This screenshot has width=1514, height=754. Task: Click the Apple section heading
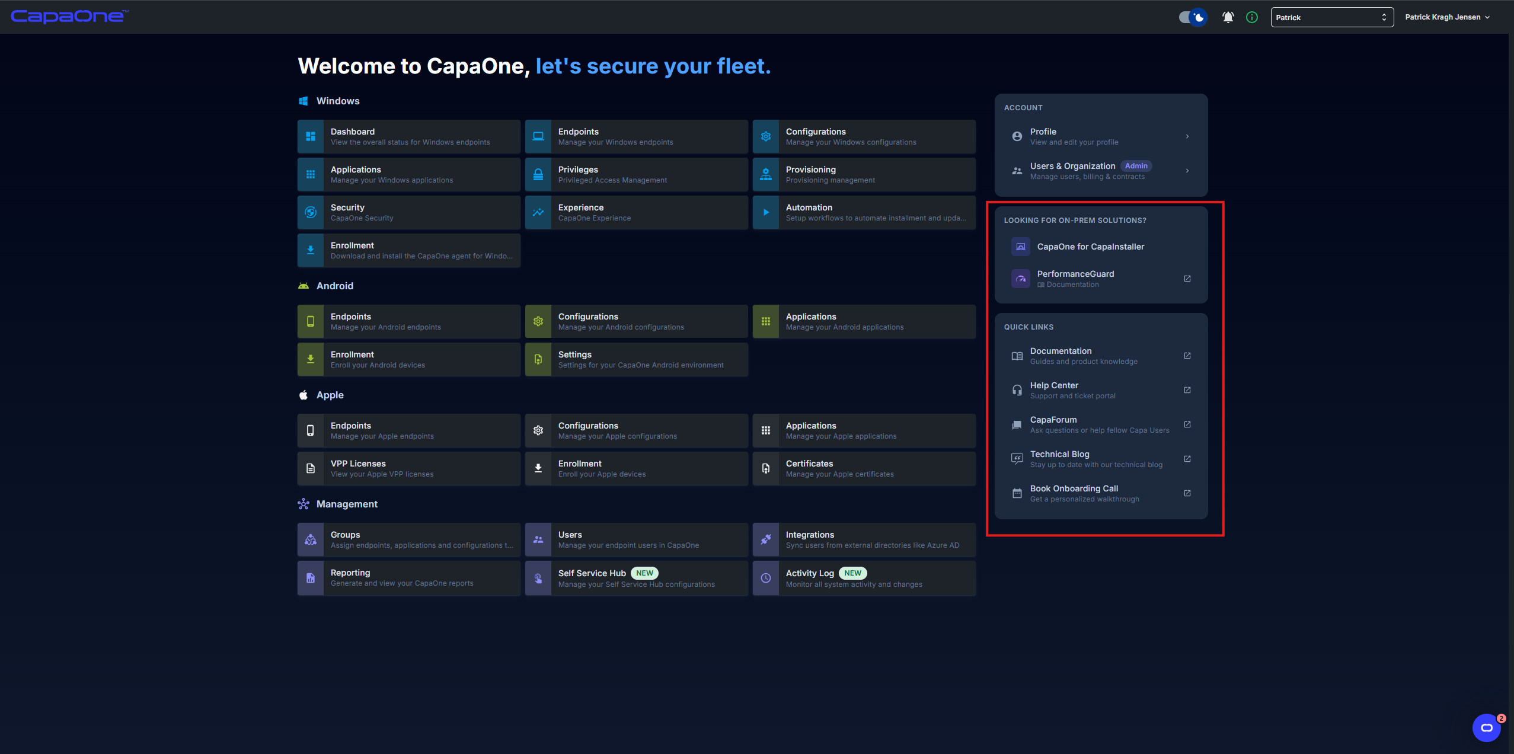(x=330, y=395)
